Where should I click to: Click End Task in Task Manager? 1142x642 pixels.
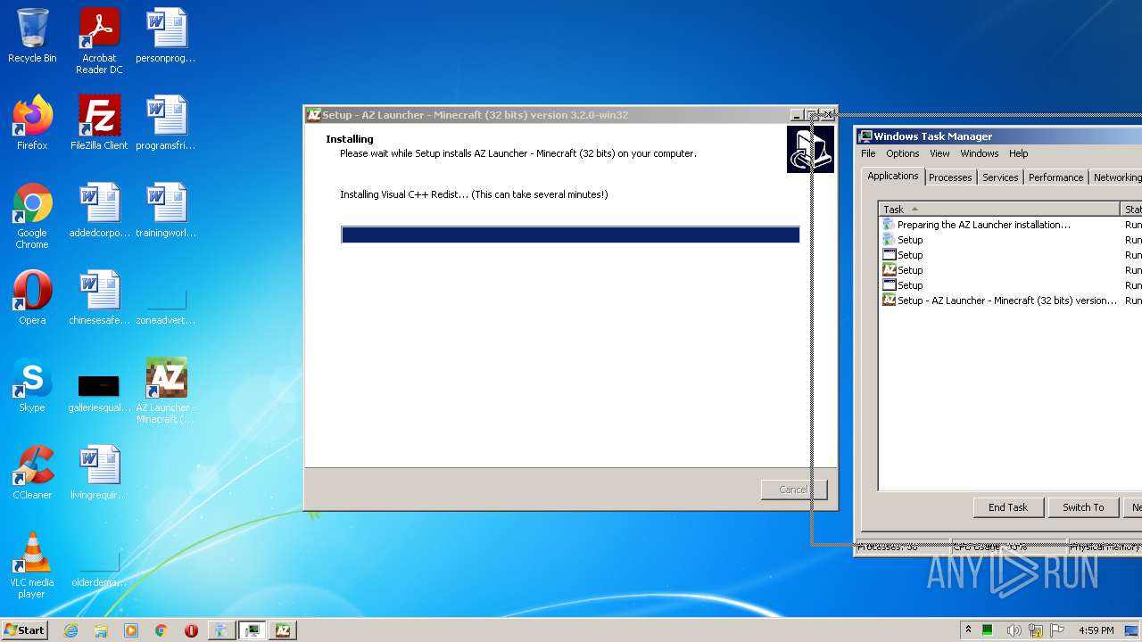1007,507
